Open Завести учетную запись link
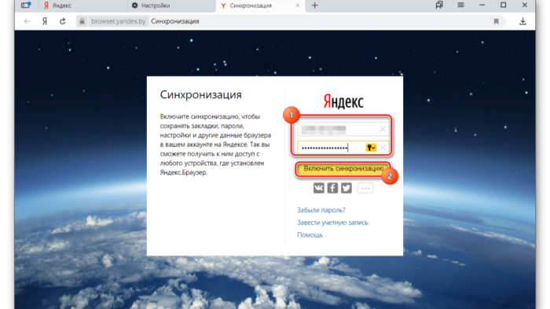This screenshot has width=550, height=309. pos(332,223)
